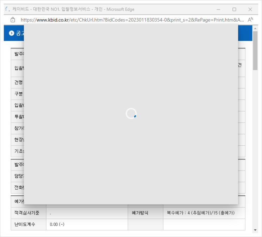The width and height of the screenshot is (262, 237).
Task: Click the site lock icon in address bar
Action: click(x=13, y=20)
